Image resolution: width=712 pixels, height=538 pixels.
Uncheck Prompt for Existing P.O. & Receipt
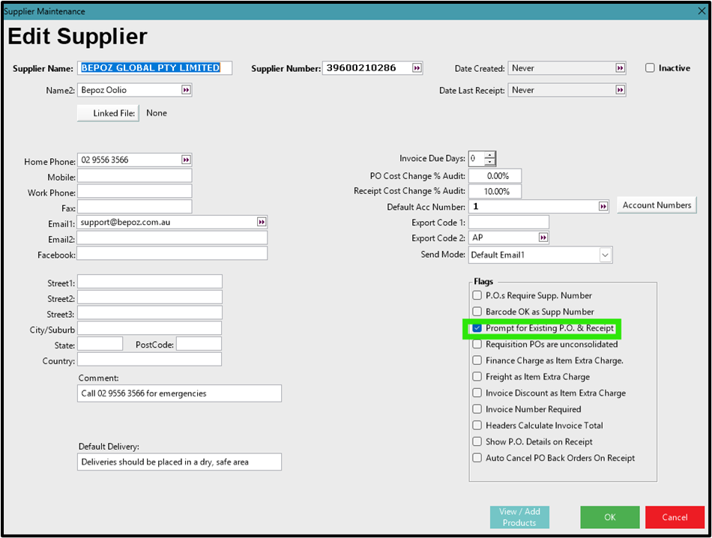[x=477, y=327]
